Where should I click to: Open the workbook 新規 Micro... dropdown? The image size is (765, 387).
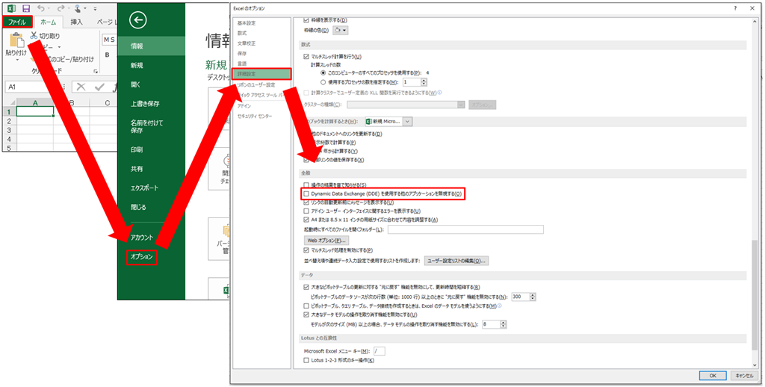(x=408, y=122)
